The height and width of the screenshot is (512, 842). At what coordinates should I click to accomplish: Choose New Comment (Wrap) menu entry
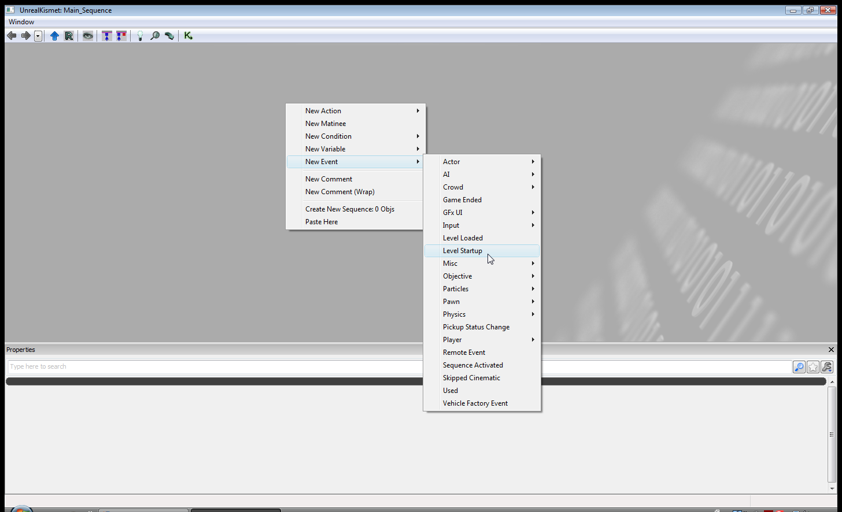pyautogui.click(x=356, y=192)
